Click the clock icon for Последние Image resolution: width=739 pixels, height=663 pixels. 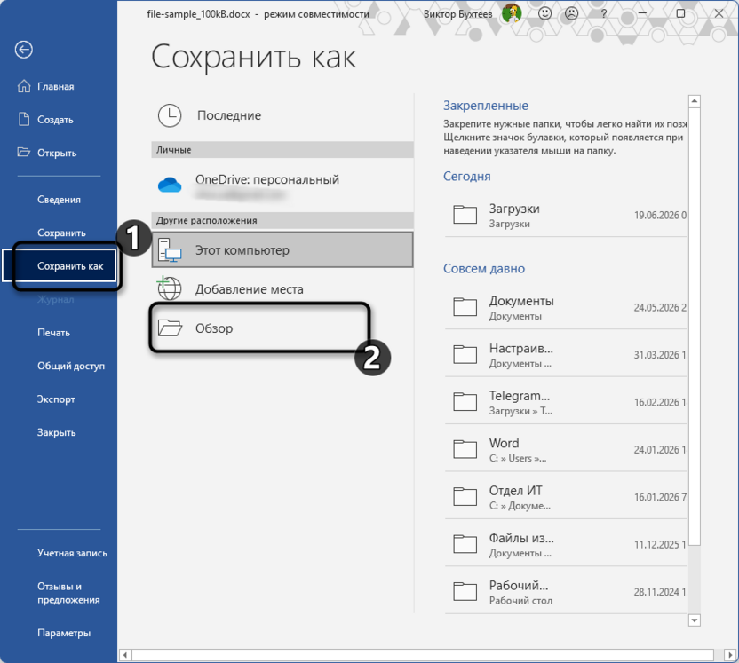[x=169, y=115]
